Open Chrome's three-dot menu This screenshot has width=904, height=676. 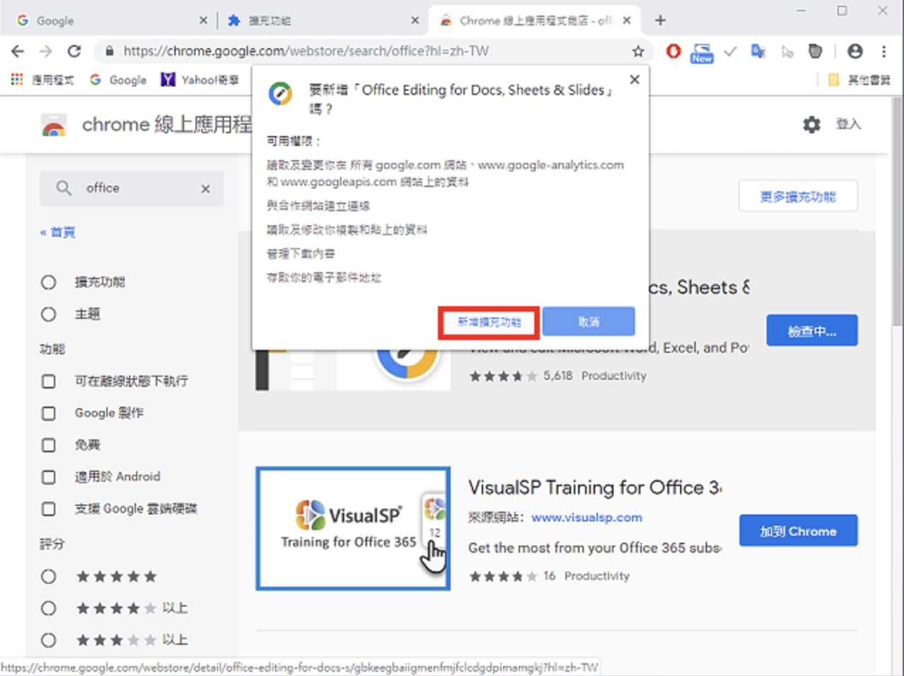click(884, 51)
